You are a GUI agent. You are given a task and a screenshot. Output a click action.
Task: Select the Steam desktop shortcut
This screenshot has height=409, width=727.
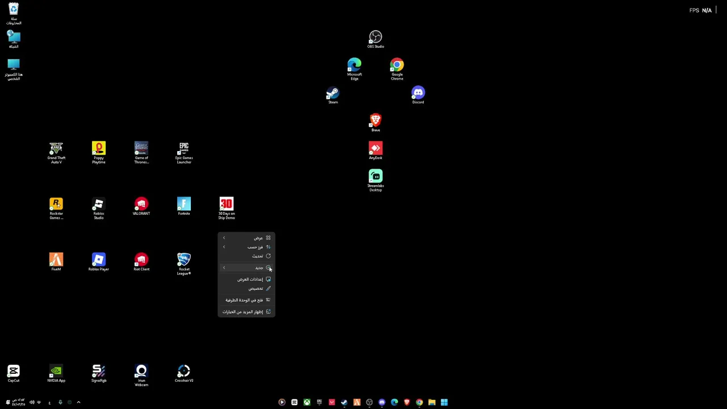click(x=333, y=95)
